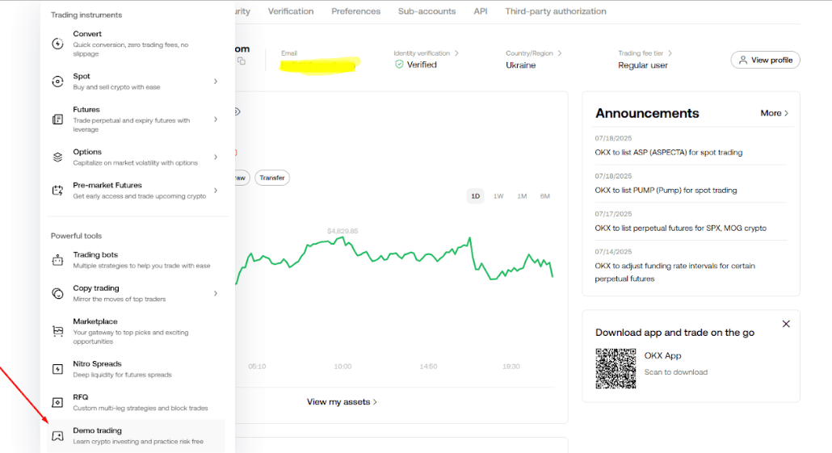Click the Copy trading icon

(x=57, y=293)
